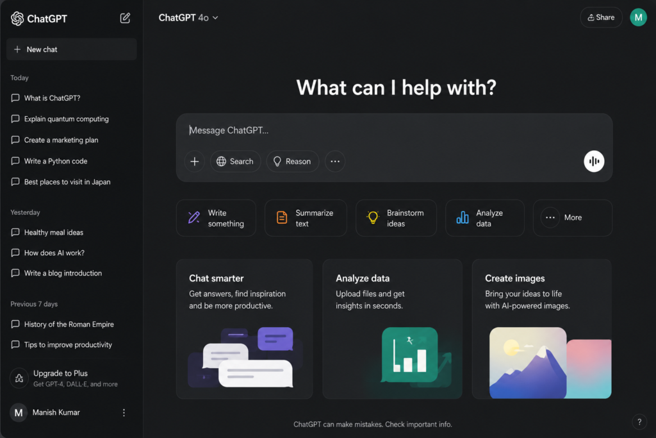This screenshot has height=438, width=656.
Task: Click the 'Previous 7 days' section heading
Action: [34, 304]
